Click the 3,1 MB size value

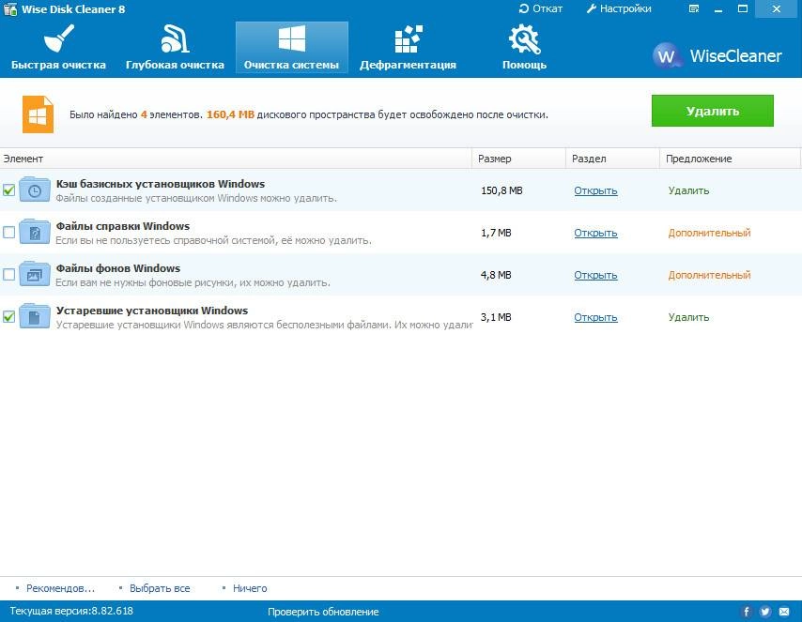coord(496,317)
